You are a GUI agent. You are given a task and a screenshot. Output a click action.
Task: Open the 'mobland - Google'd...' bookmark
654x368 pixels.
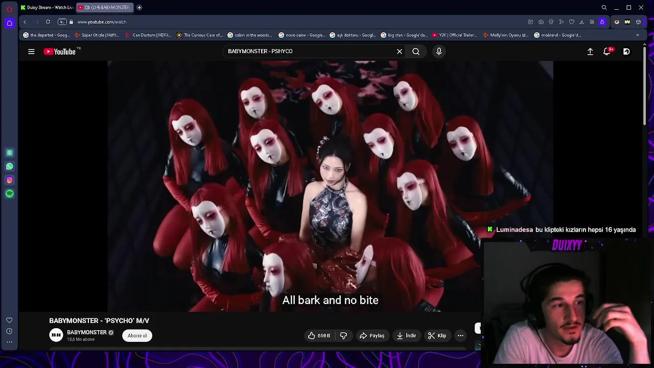(557, 35)
